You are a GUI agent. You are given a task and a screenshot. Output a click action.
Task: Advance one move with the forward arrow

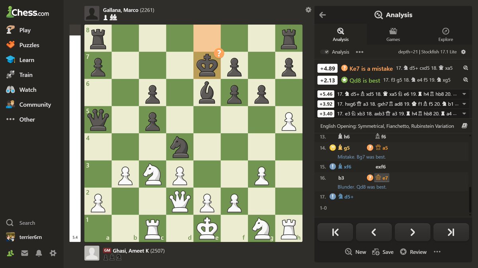coord(412,232)
